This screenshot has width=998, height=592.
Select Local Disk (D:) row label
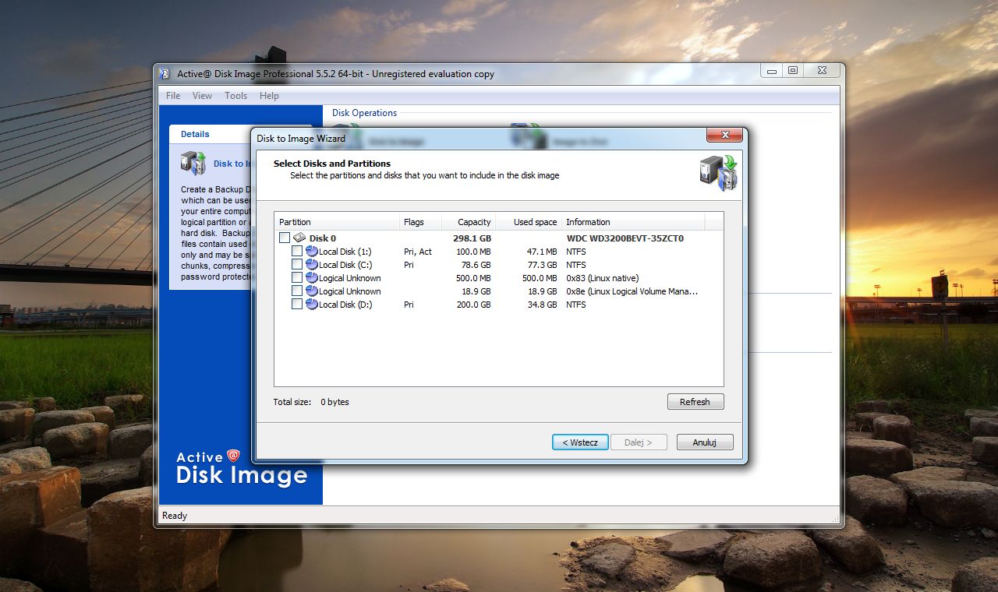345,305
